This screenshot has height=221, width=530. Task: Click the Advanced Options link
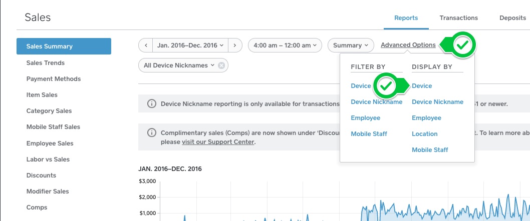(x=408, y=45)
